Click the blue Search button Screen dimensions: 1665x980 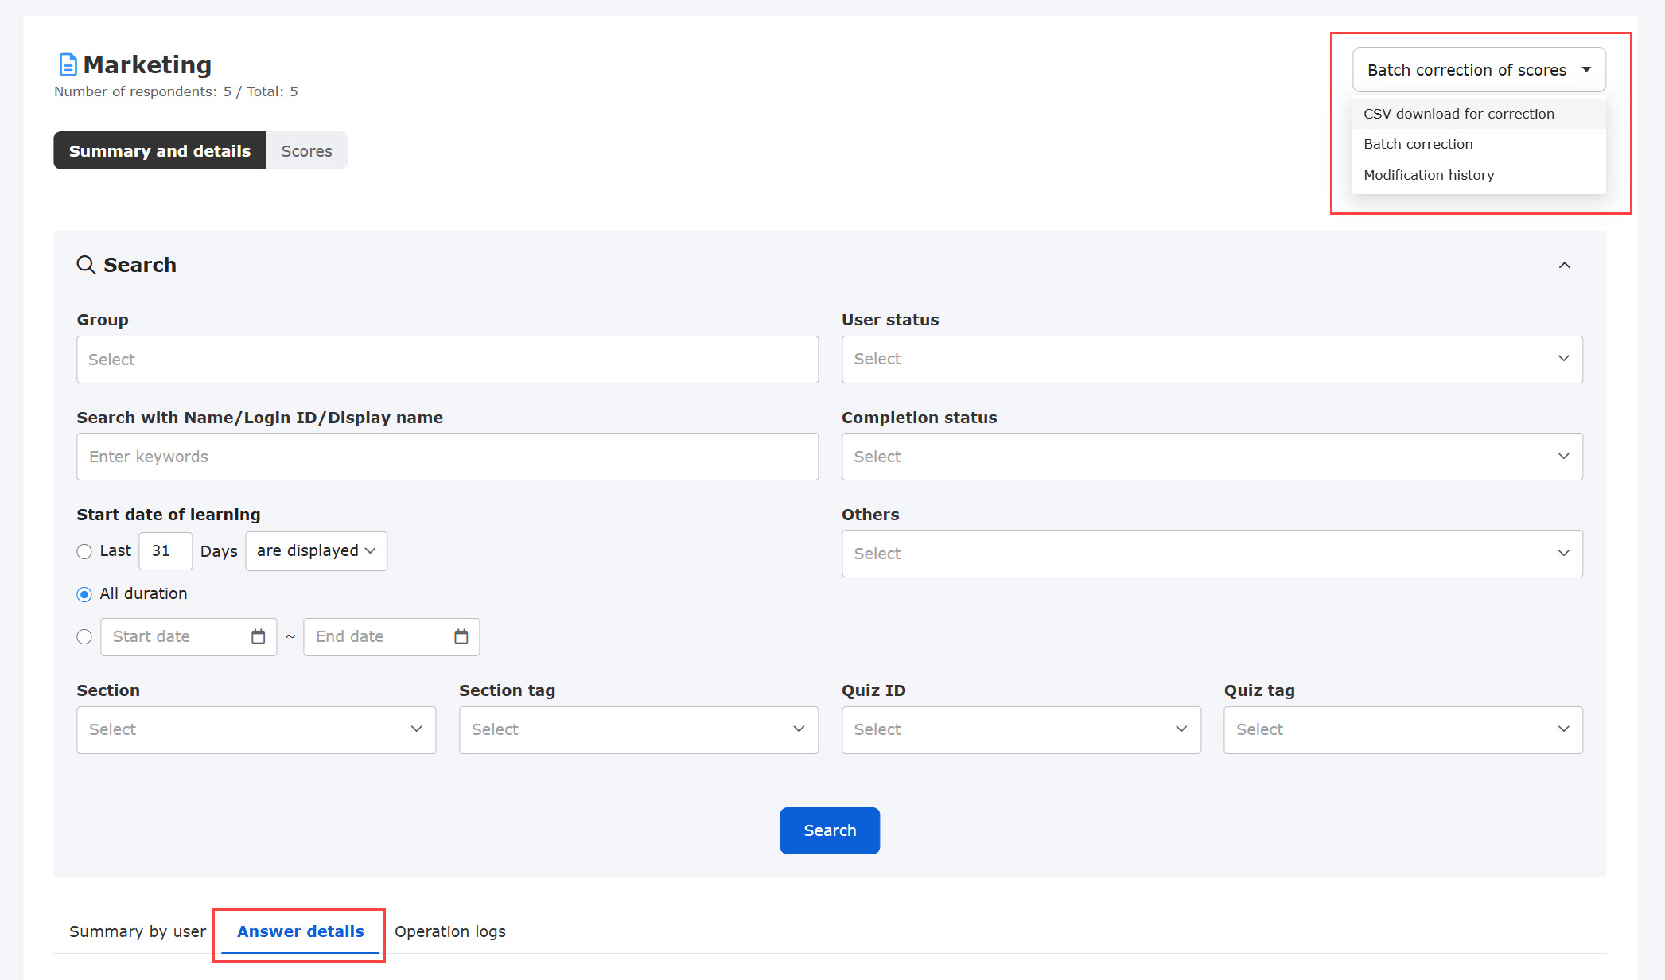[x=829, y=830]
